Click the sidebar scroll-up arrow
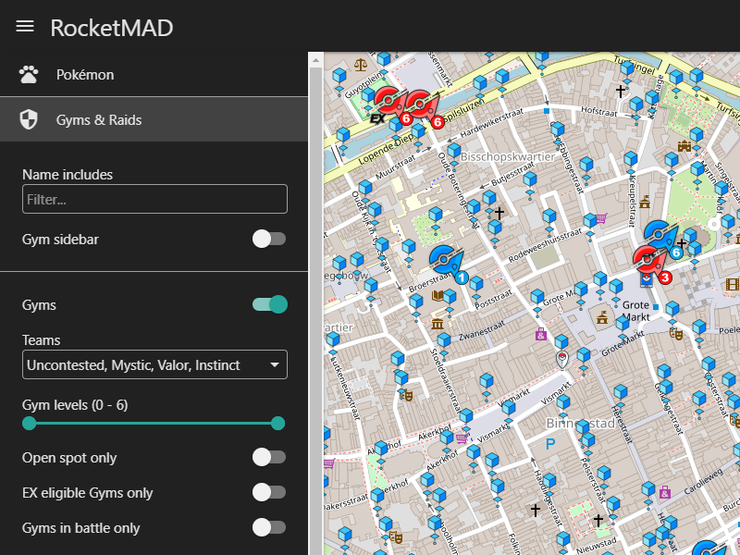The width and height of the screenshot is (740, 555). (315, 60)
